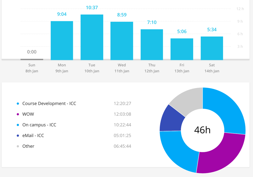Select the 12:03:08 duration value
This screenshot has width=253, height=177.
coord(122,114)
